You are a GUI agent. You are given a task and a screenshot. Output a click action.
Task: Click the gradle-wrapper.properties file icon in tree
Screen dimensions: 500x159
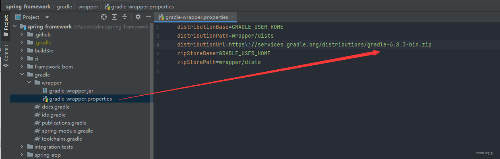(x=45, y=99)
